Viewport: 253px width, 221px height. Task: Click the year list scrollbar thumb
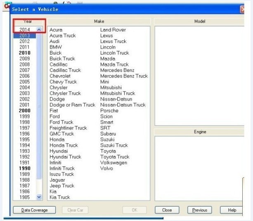coord(39,106)
